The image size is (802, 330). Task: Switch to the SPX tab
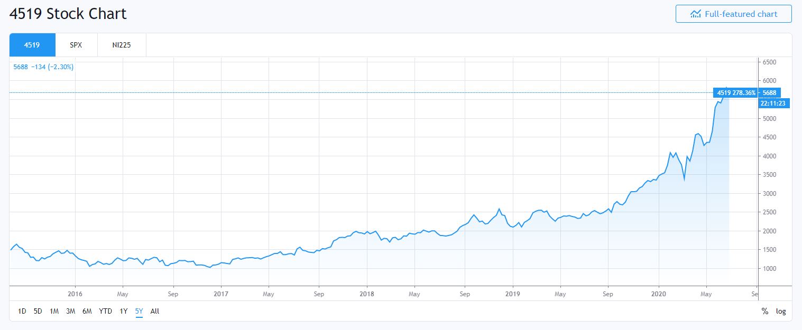point(76,45)
